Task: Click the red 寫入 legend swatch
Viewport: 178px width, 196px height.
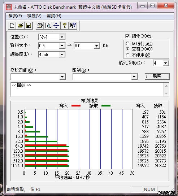Action: click(x=76, y=106)
